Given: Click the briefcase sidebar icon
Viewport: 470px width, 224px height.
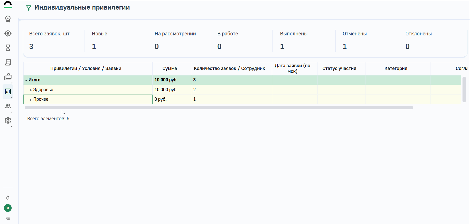Looking at the screenshot, I should 8,77.
